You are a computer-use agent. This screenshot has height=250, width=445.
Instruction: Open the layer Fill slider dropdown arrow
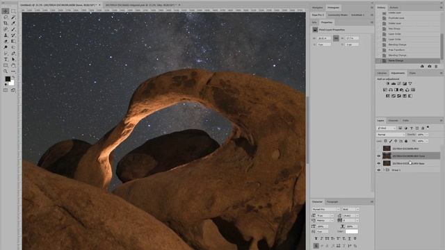(426, 141)
